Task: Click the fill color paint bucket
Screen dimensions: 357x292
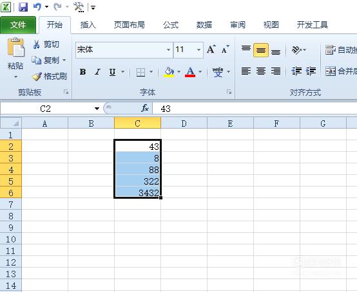Action: [x=169, y=72]
